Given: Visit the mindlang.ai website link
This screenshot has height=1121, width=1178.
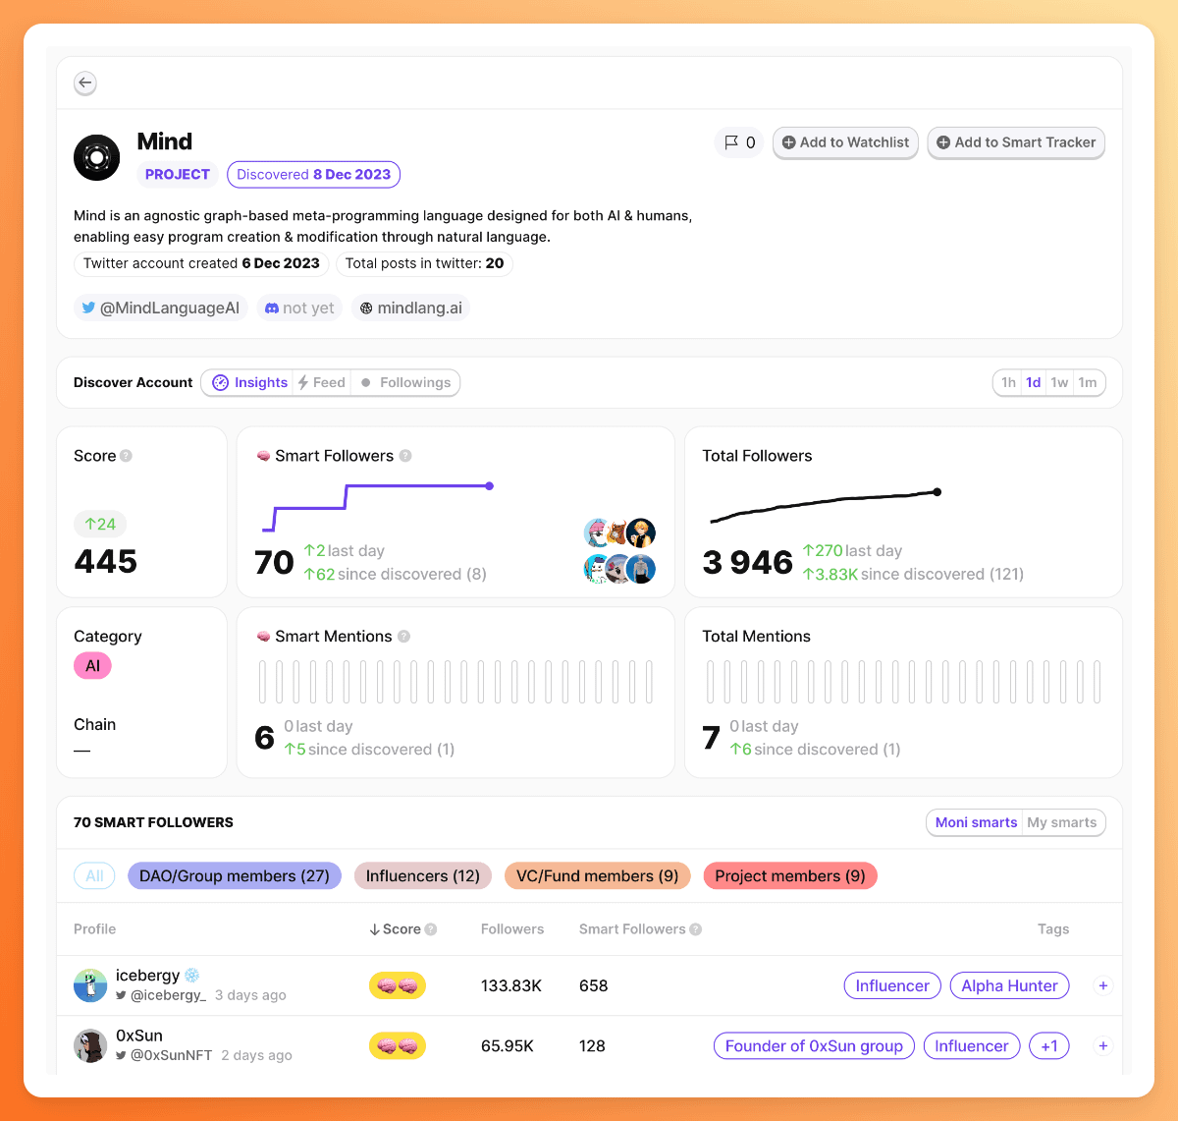Looking at the screenshot, I should (x=410, y=308).
